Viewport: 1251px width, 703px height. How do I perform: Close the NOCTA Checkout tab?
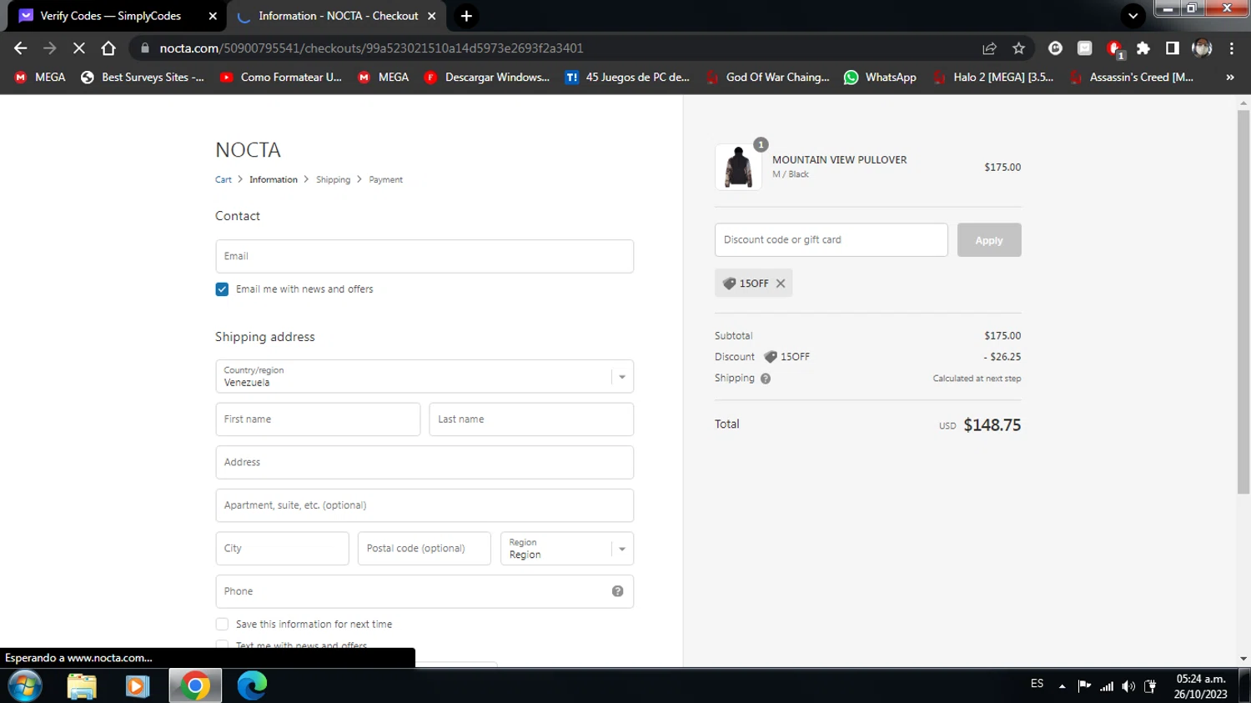tap(431, 16)
